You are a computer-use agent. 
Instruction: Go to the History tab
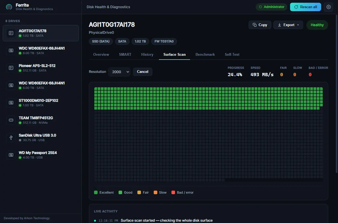[147, 54]
